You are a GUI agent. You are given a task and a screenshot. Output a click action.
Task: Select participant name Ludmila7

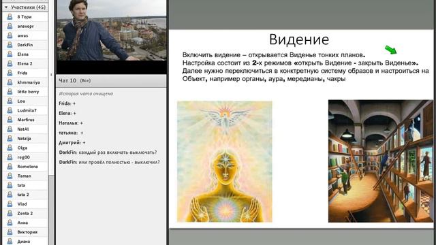pyautogui.click(x=27, y=110)
